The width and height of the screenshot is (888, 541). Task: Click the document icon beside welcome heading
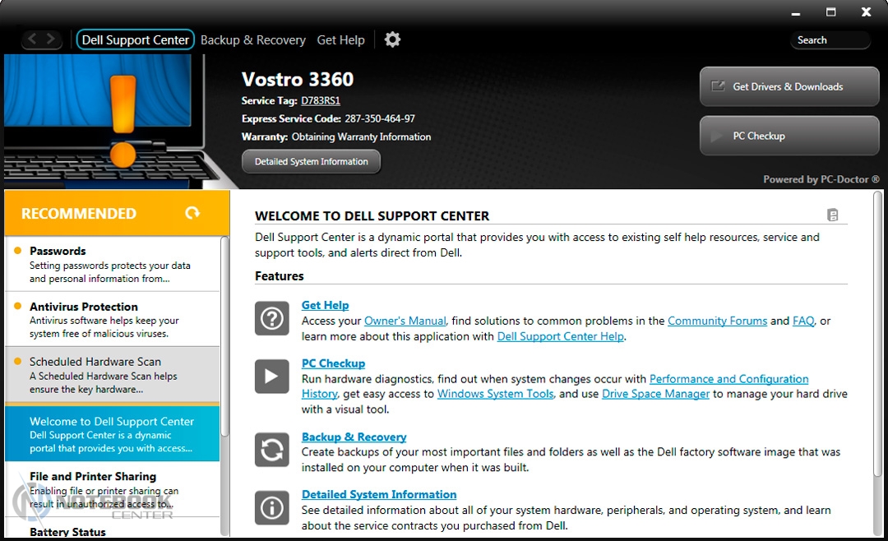[x=832, y=215]
